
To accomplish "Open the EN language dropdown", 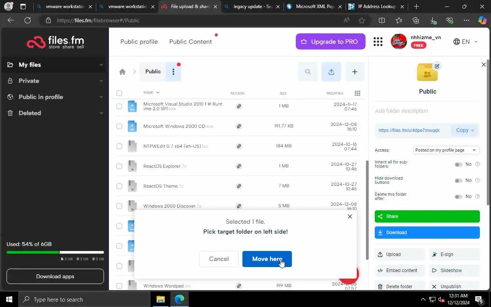I will 465,42.
